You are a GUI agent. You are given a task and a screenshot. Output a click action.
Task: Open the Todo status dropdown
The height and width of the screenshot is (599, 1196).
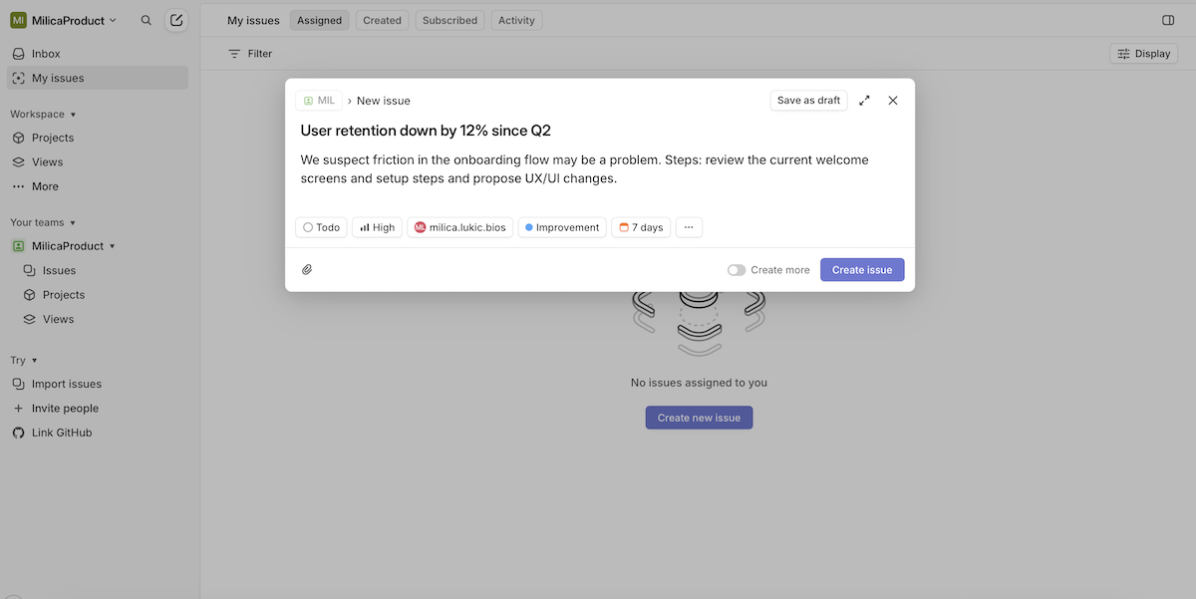click(321, 227)
